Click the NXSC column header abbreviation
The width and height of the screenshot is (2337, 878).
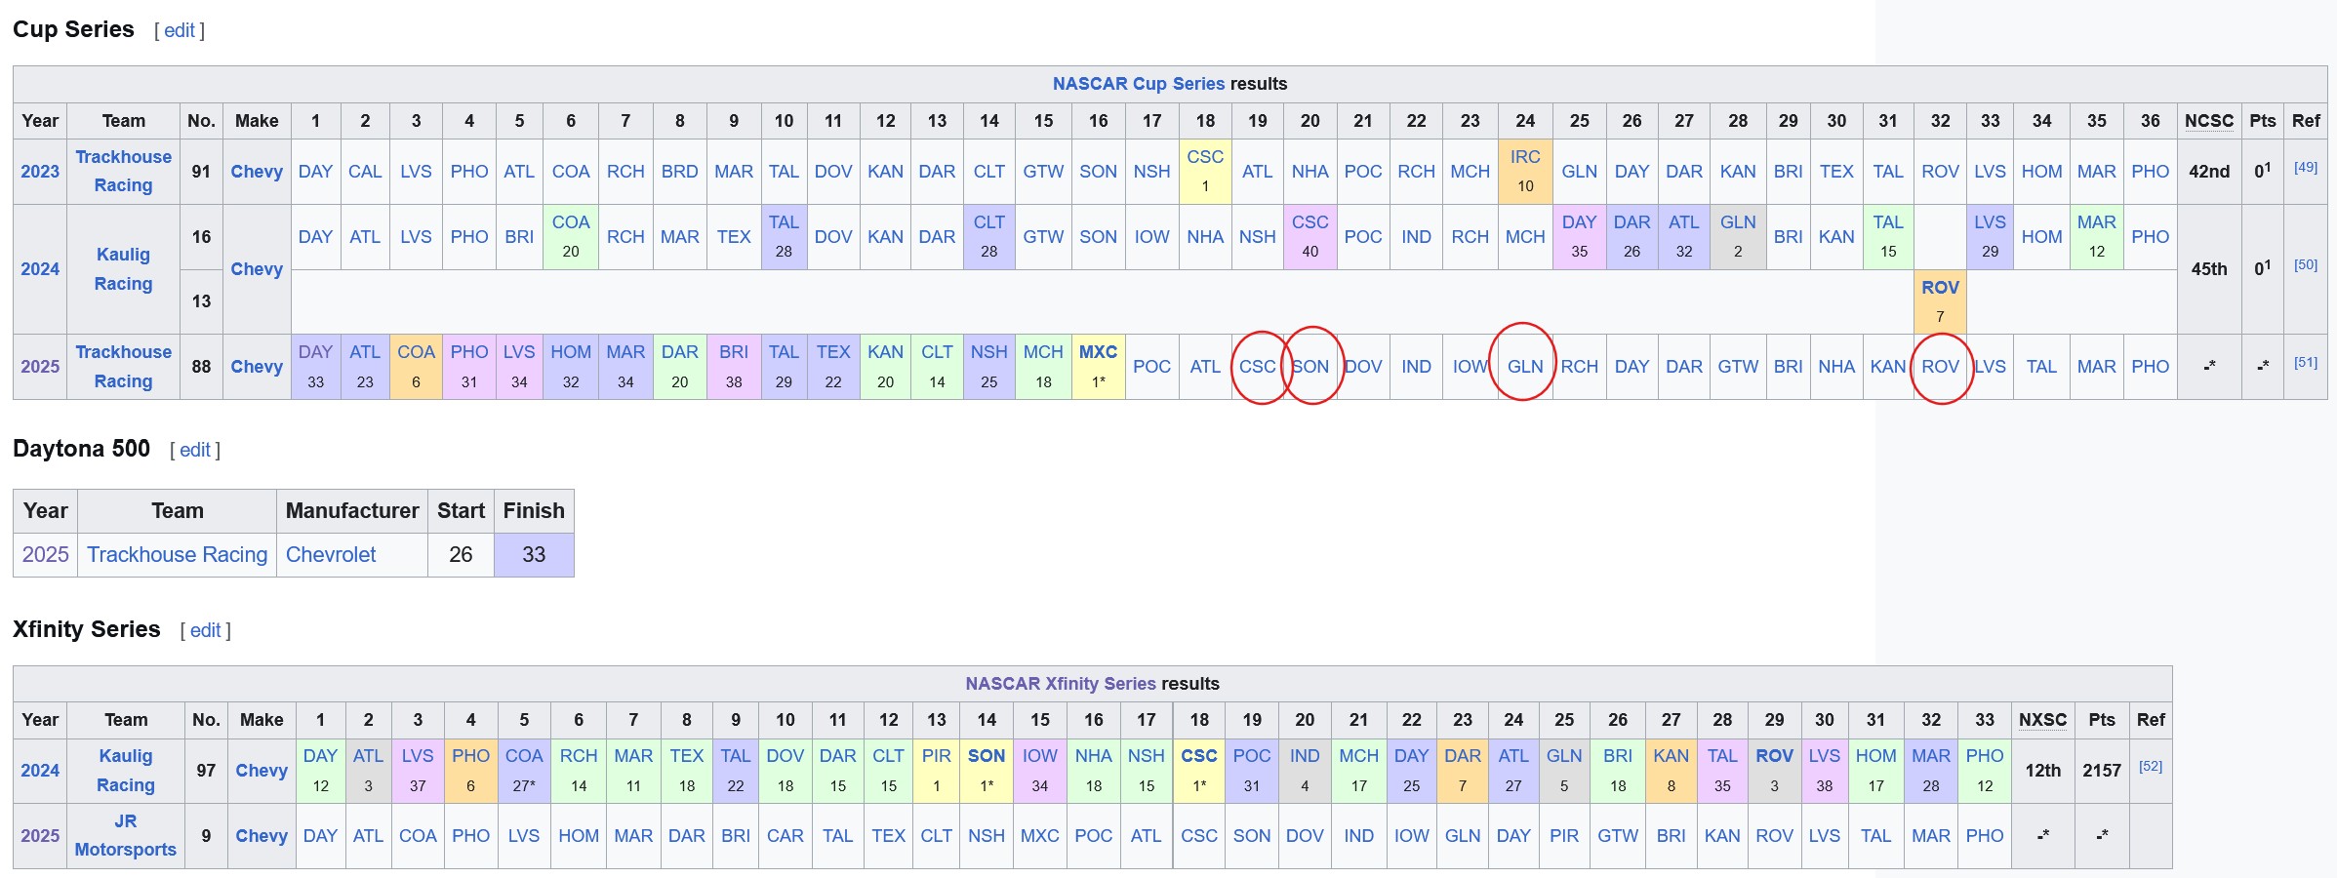[2042, 720]
